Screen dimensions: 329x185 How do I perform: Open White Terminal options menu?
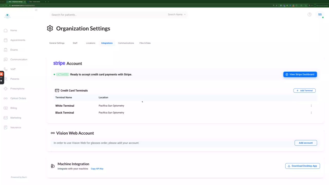pos(311,106)
